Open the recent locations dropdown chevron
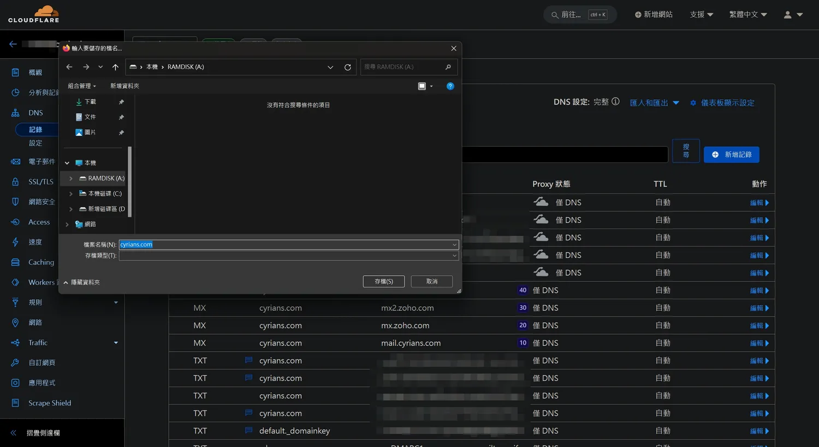 coord(100,67)
